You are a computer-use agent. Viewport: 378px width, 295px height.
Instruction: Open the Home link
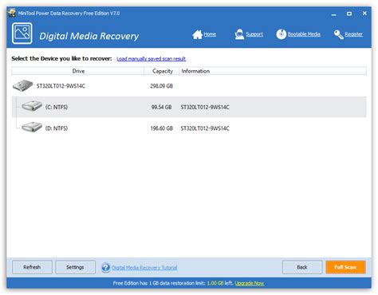pyautogui.click(x=210, y=34)
